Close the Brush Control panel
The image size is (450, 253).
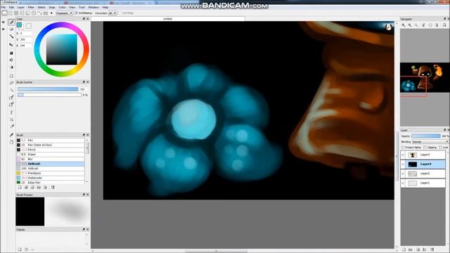click(x=88, y=82)
